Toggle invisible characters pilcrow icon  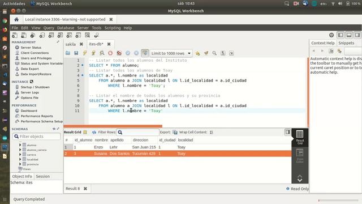coord(223,53)
